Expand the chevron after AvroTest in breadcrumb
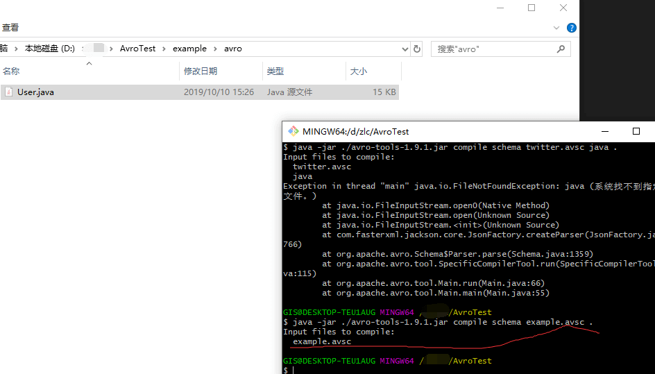Viewport: 655px width, 374px height. (164, 49)
